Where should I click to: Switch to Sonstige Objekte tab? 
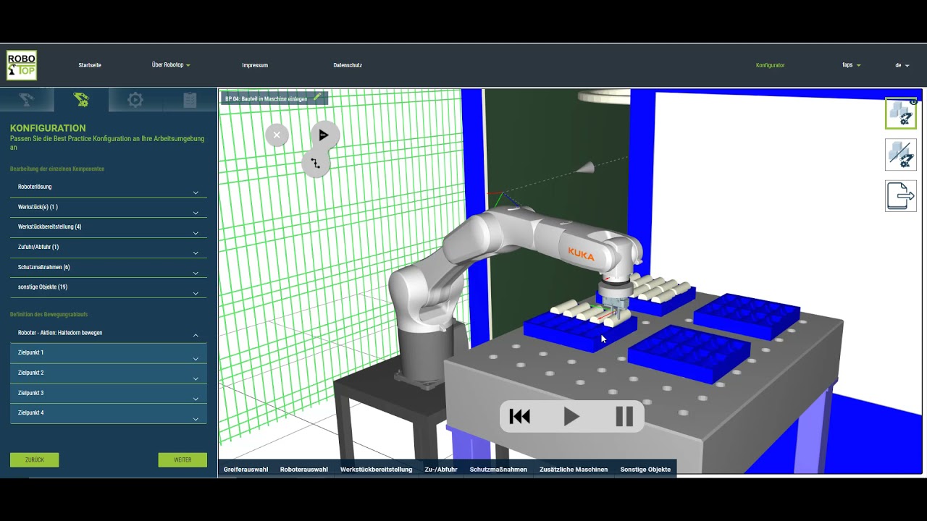(x=645, y=470)
